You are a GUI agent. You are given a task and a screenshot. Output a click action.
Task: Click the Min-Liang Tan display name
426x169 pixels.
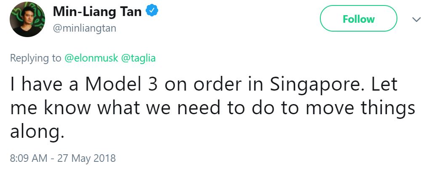click(97, 12)
